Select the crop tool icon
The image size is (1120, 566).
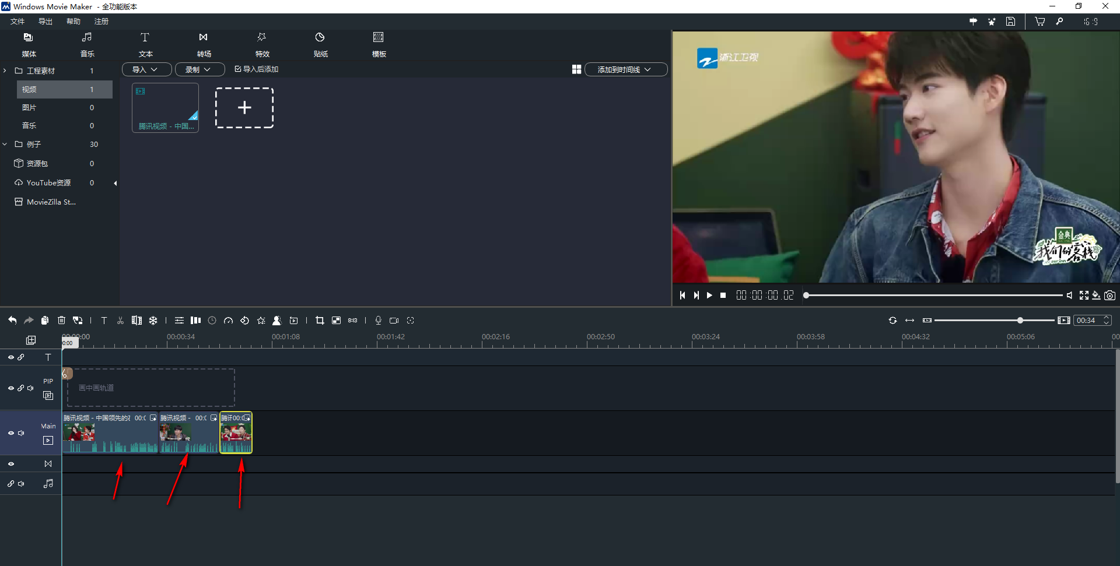tap(320, 320)
